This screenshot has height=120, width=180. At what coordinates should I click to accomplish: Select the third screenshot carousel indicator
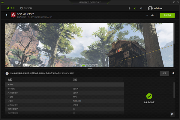click(90, 65)
